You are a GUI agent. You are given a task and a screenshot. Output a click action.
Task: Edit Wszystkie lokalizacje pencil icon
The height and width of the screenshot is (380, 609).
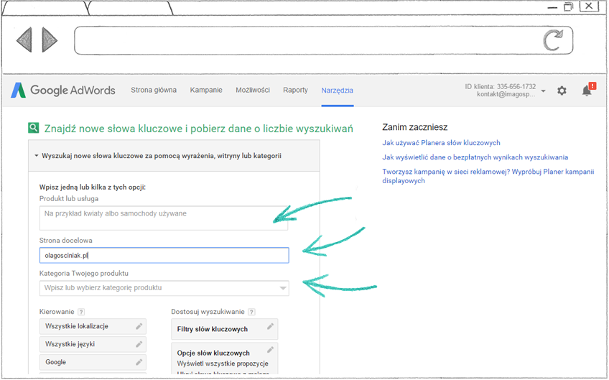point(139,326)
